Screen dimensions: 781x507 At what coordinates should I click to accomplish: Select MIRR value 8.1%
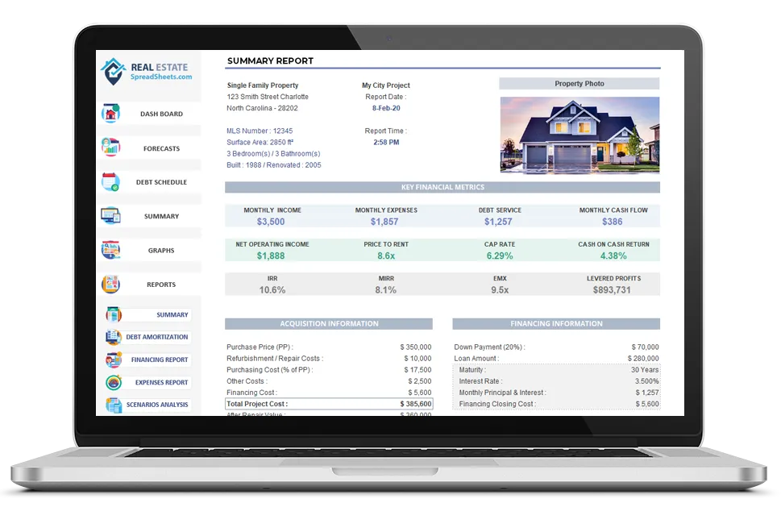pos(386,290)
